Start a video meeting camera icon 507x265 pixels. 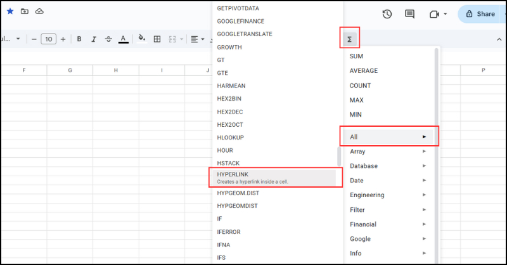[x=434, y=14]
